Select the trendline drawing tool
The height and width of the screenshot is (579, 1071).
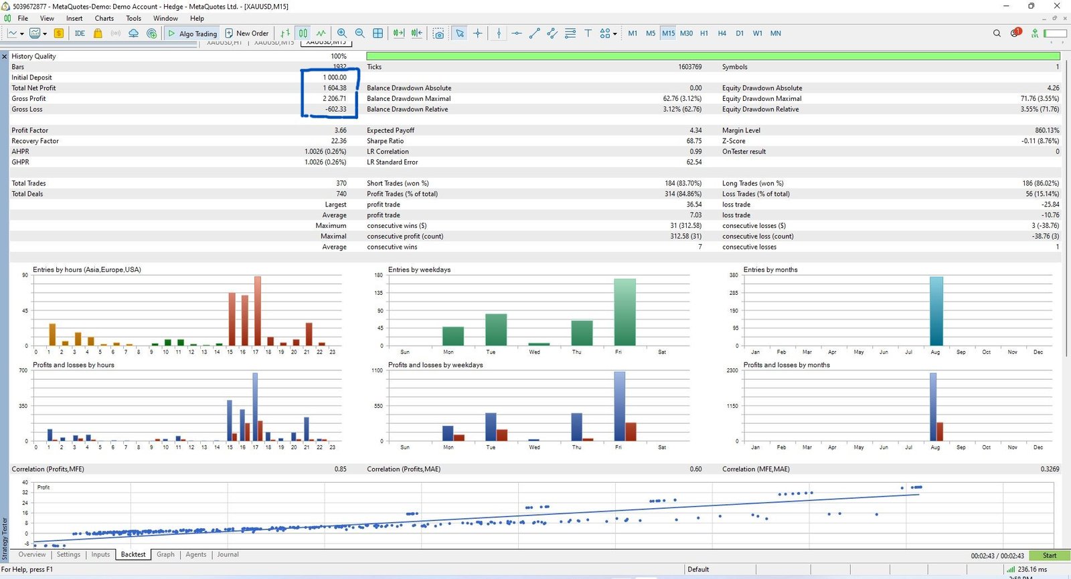534,33
